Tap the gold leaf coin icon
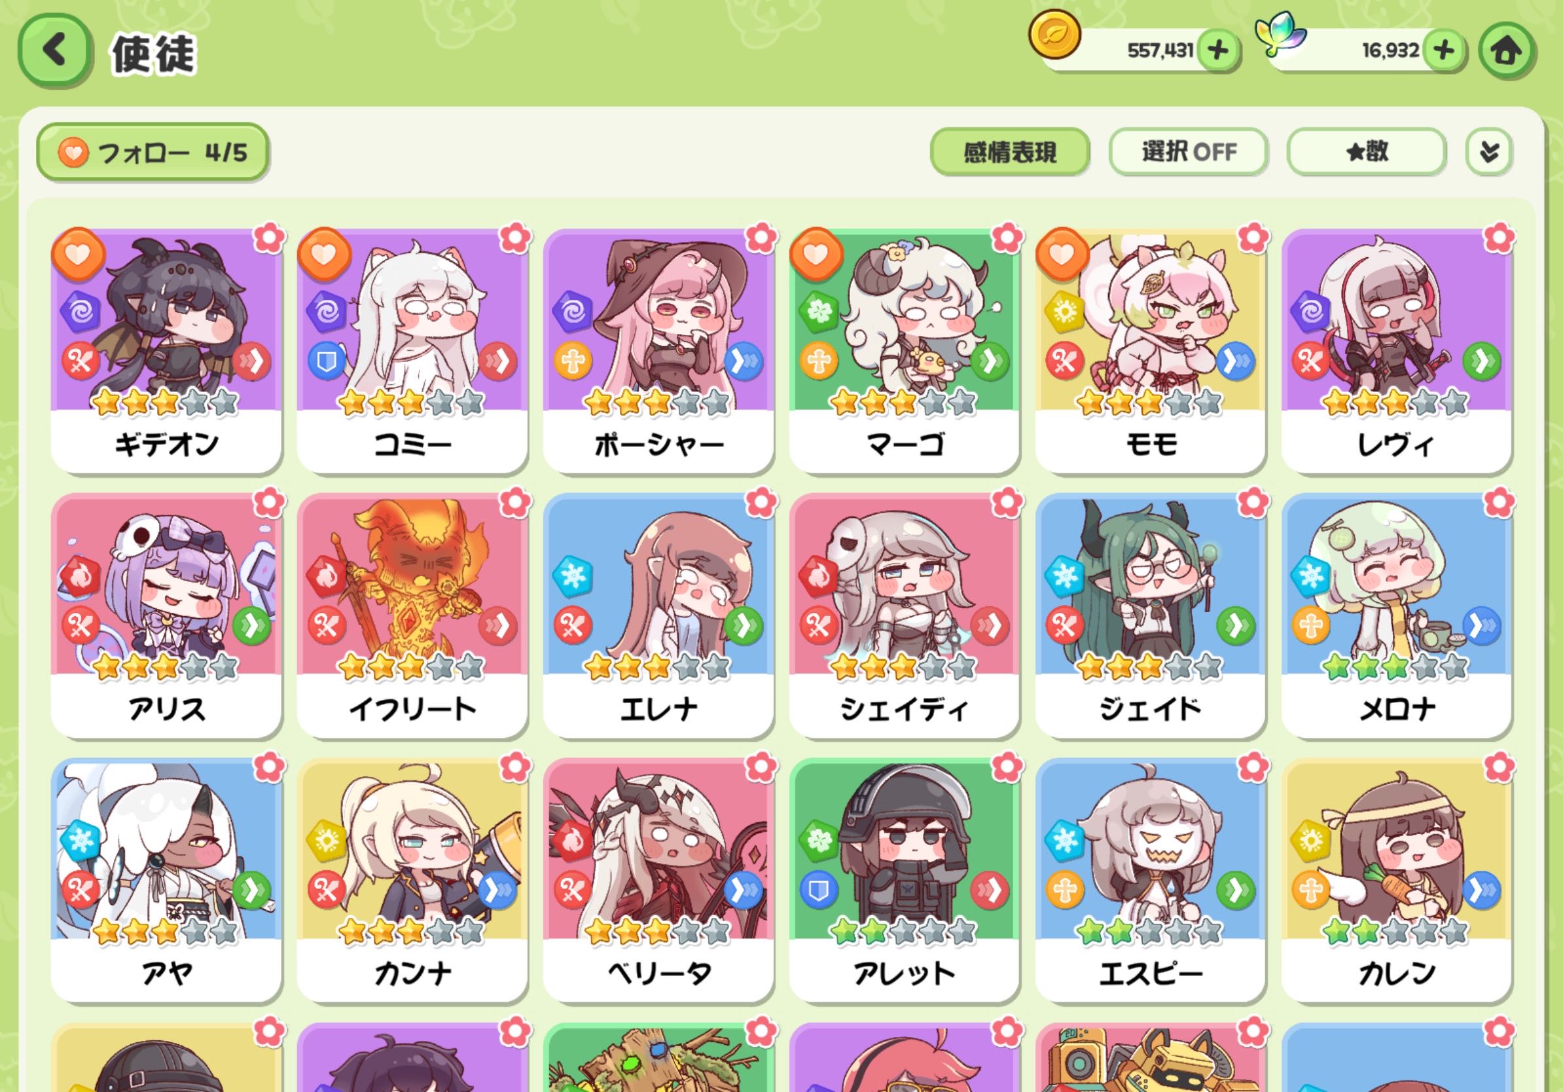This screenshot has width=1563, height=1092. [1054, 35]
